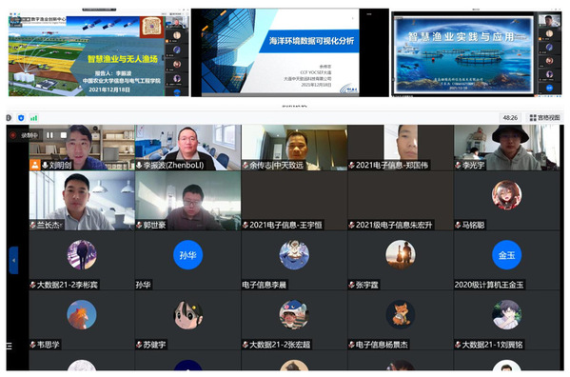The width and height of the screenshot is (570, 377).
Task: Click the red recording indicator dot
Action: coord(13,135)
